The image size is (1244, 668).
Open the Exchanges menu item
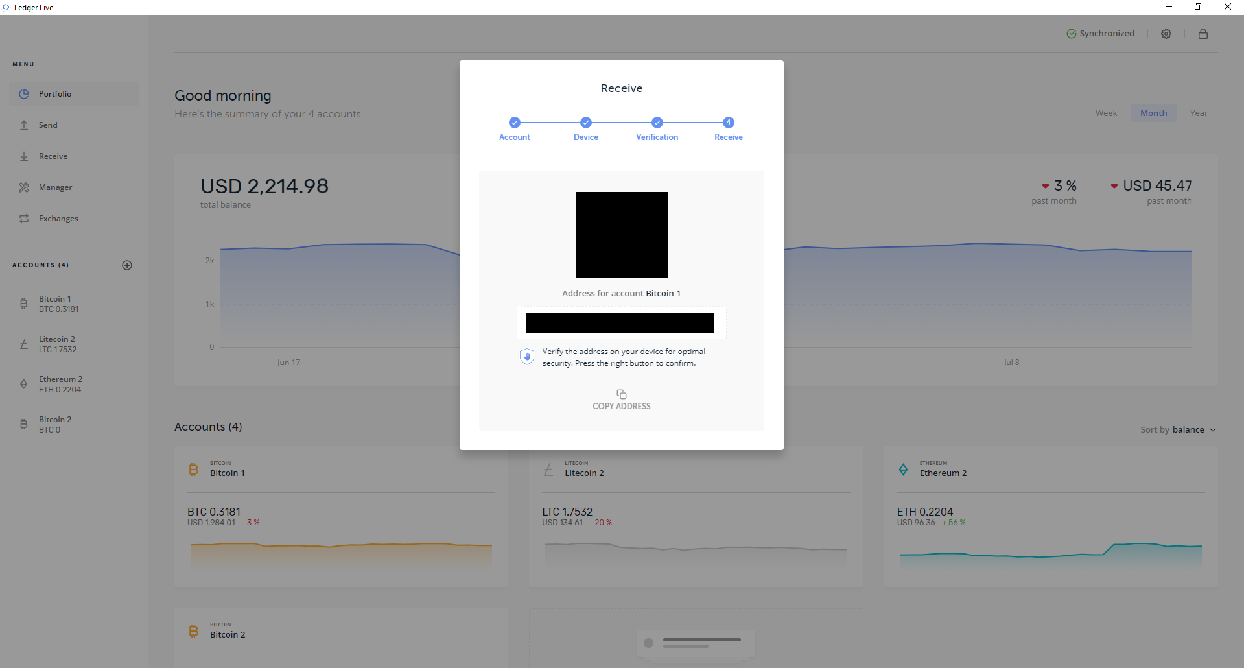[73, 219]
